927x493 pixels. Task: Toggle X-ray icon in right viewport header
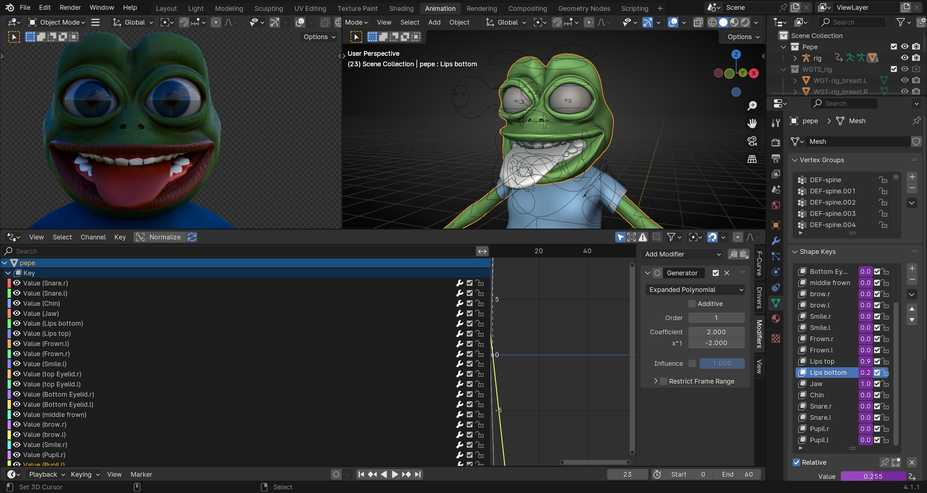click(698, 22)
